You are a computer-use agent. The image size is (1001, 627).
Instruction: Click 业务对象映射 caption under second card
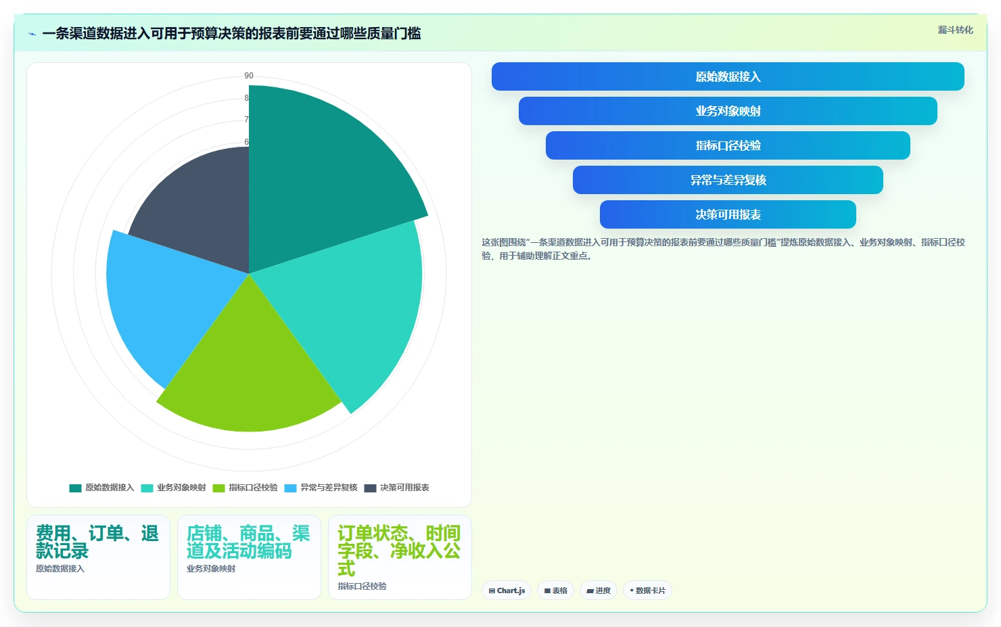(x=211, y=569)
